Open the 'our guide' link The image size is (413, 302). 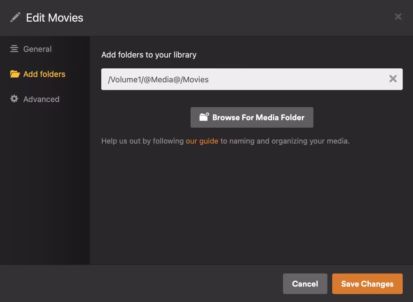(202, 141)
